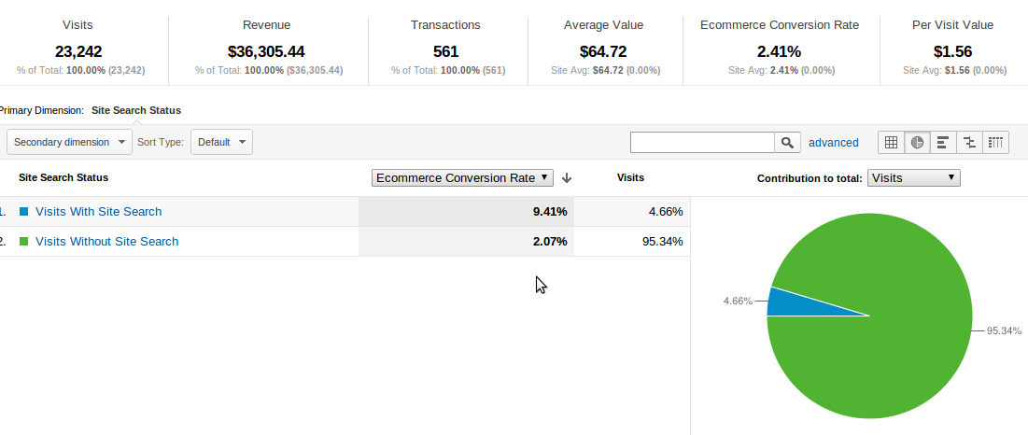Switch to the Pivot table view
Viewport: 1028px width, 435px height.
coord(995,143)
